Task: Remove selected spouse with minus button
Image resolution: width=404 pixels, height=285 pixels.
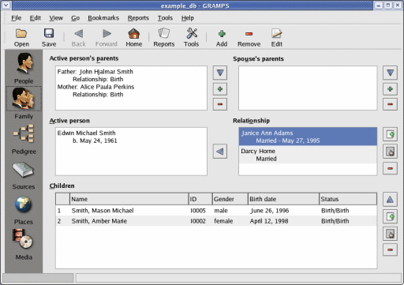Action: [390, 168]
